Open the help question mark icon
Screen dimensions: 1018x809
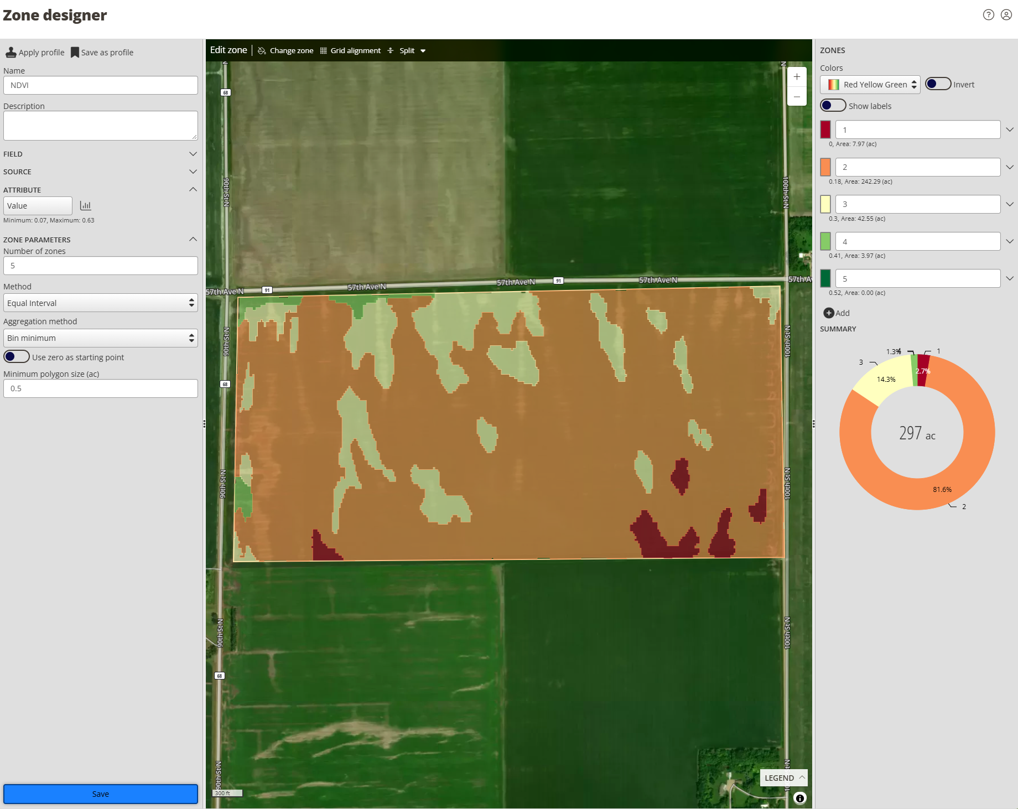(989, 15)
